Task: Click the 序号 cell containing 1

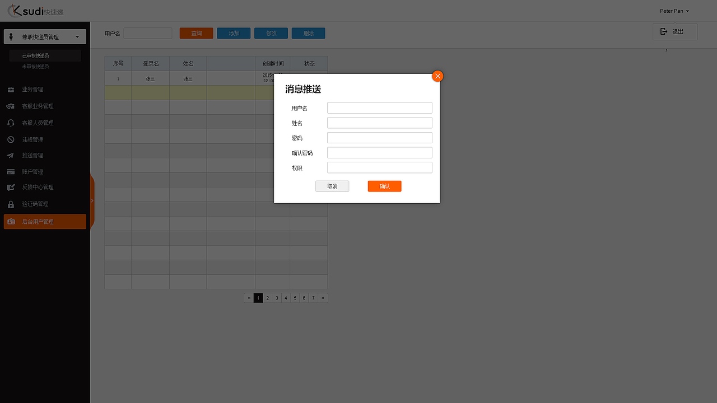Action: coord(118,79)
